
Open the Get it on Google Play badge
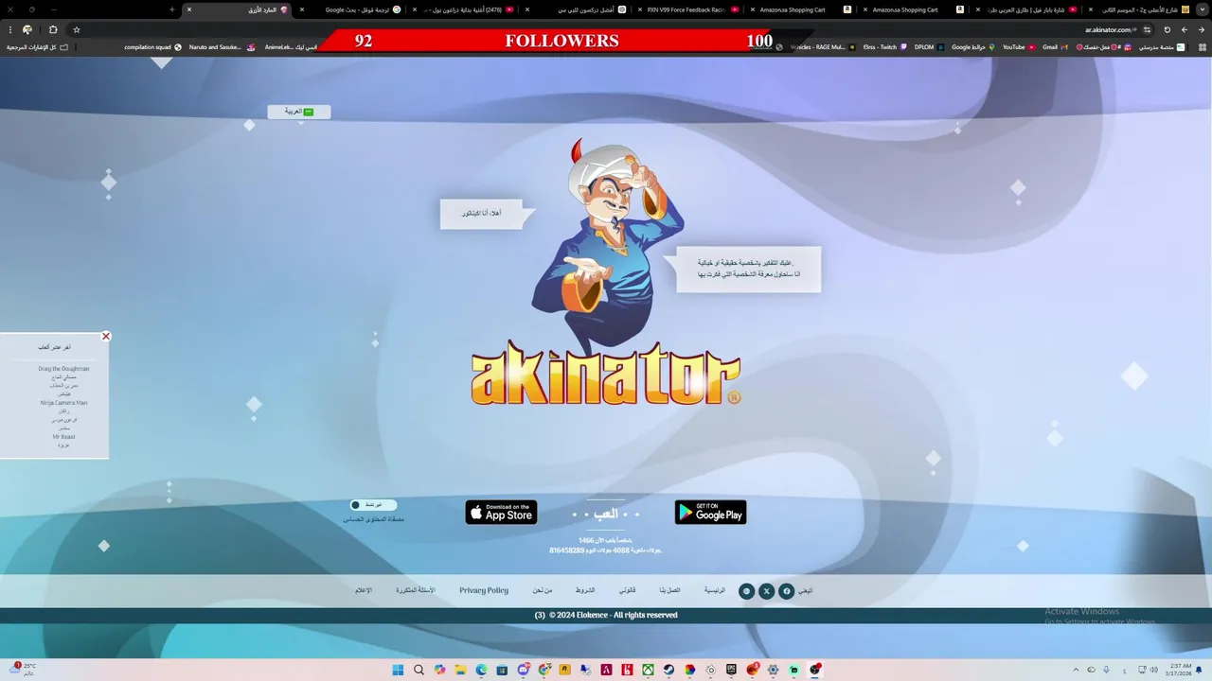coord(710,512)
